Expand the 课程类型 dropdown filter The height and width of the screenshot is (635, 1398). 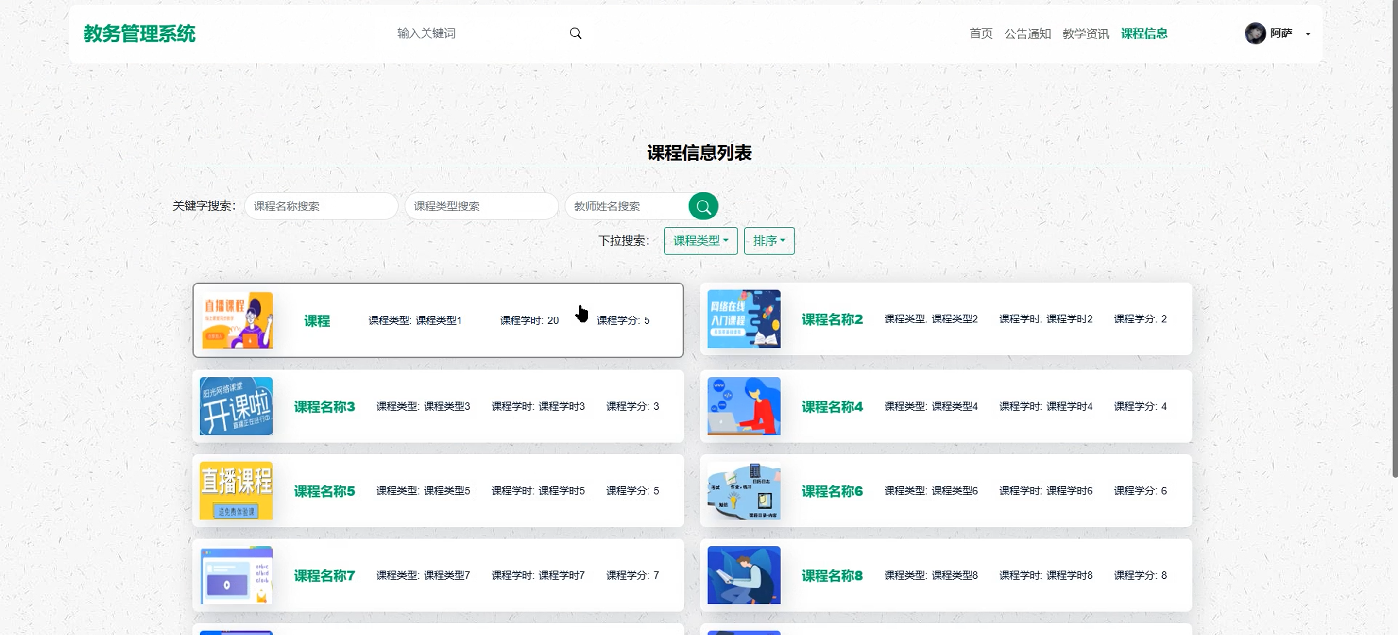(x=700, y=241)
